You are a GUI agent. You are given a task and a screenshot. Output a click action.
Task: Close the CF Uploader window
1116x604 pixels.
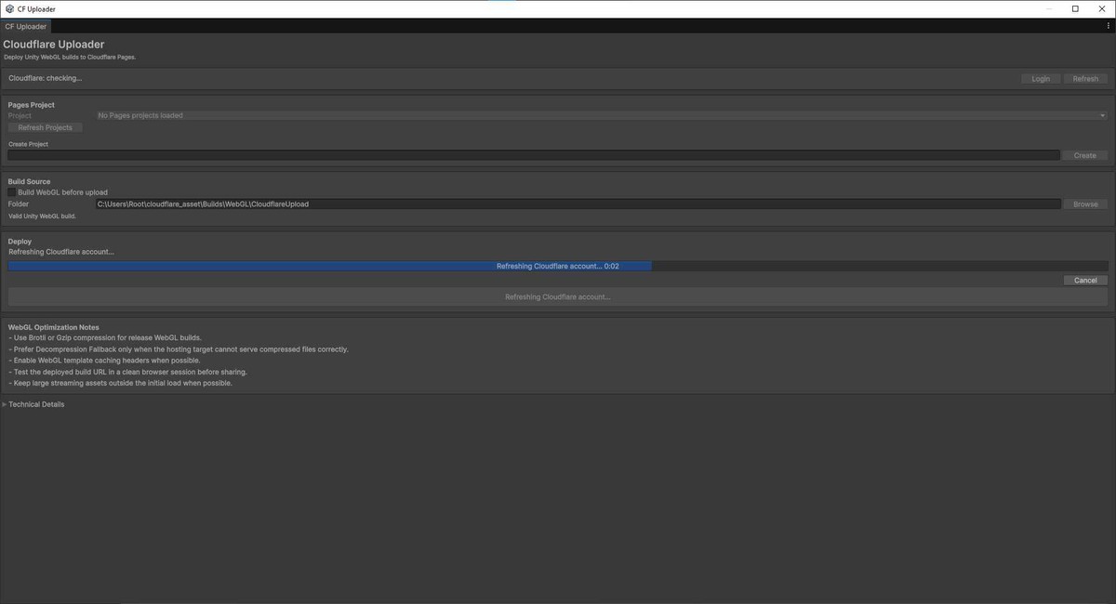tap(1101, 9)
